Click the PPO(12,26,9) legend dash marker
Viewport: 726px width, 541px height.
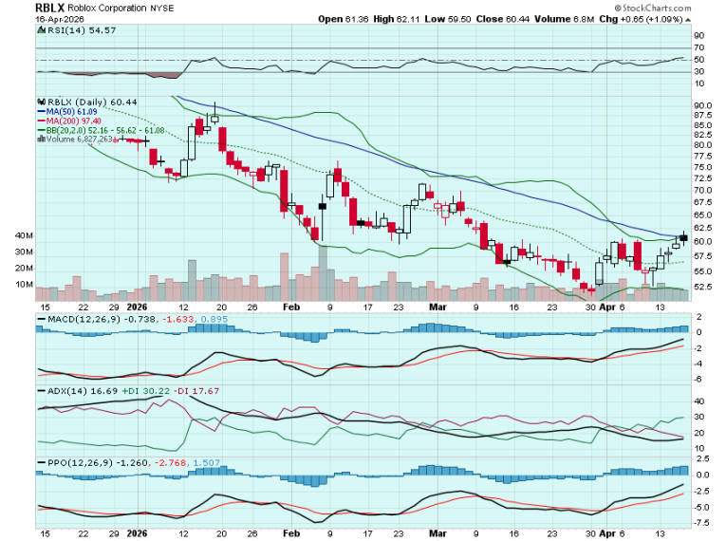[x=40, y=462]
